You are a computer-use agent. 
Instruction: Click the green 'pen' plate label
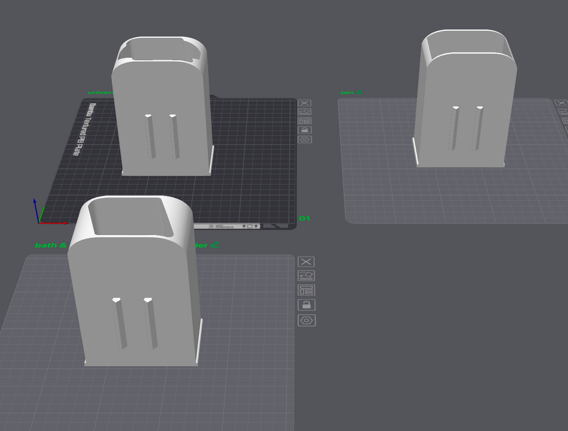(x=347, y=92)
